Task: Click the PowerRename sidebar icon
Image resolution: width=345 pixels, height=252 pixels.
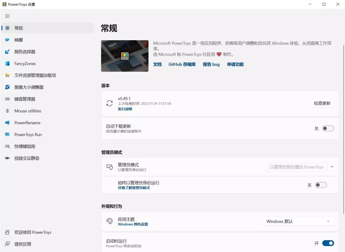Action: (x=7, y=123)
